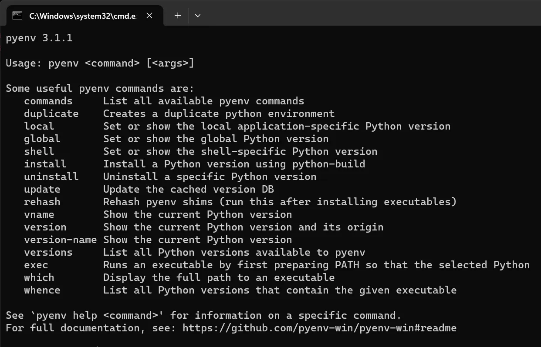Screen dimensions: 541x347
Task: Close the cmd.exe terminal tab
Action: [x=149, y=16]
